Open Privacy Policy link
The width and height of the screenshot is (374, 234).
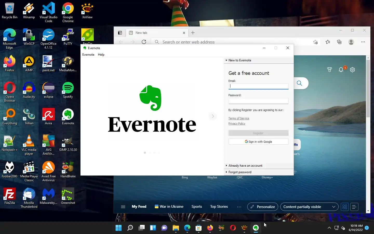[237, 123]
